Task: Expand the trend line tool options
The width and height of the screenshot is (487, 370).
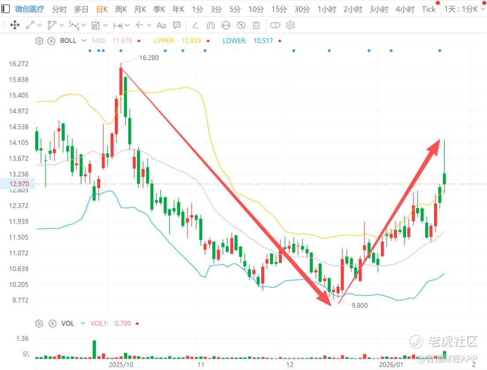Action: tap(40, 25)
